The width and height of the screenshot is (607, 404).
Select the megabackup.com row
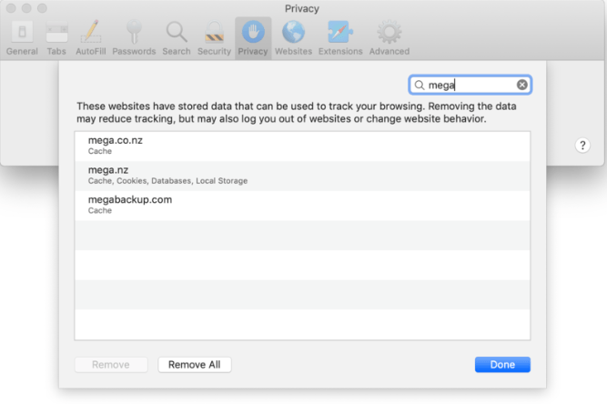click(302, 205)
